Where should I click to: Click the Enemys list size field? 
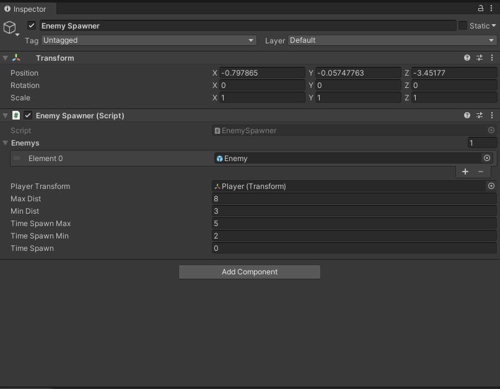click(482, 143)
